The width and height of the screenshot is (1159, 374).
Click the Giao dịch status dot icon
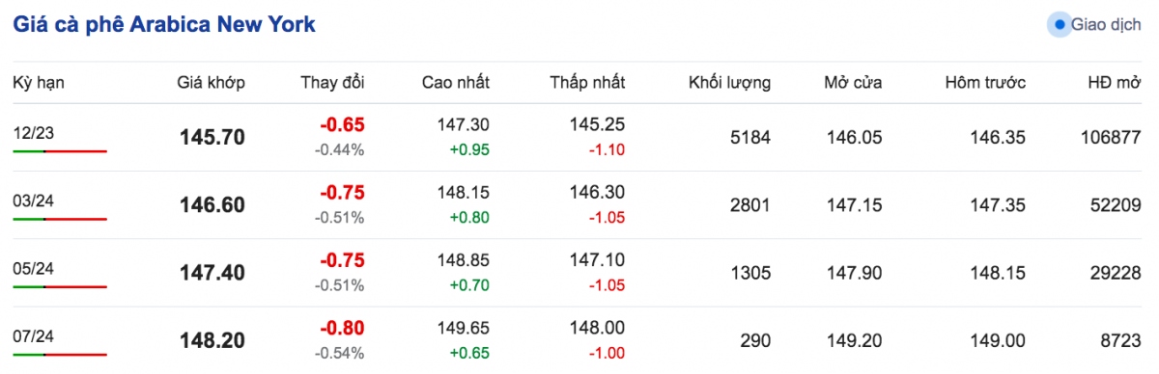pyautogui.click(x=1060, y=25)
